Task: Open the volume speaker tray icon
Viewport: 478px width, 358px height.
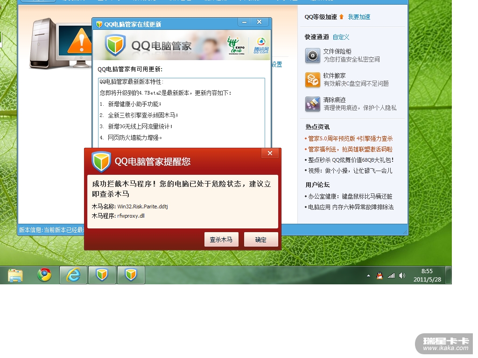Action: pos(402,275)
